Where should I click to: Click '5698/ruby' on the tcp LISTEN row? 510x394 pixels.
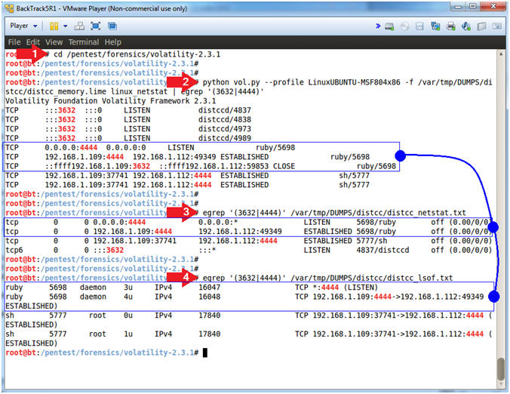[376, 222]
